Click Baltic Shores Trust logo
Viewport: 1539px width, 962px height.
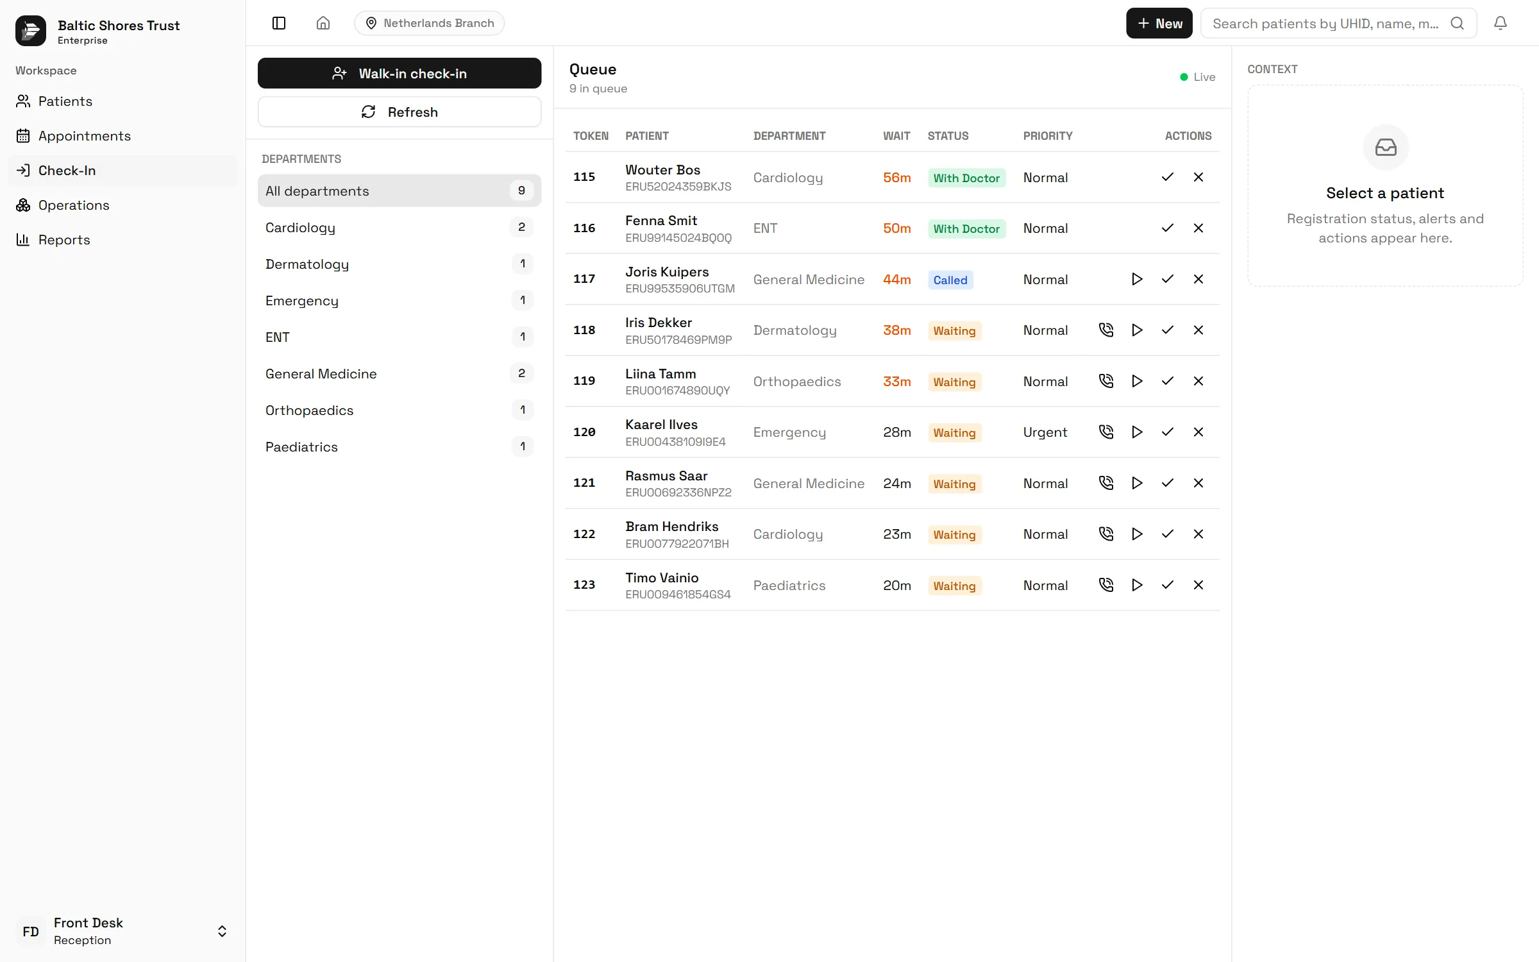pos(31,31)
